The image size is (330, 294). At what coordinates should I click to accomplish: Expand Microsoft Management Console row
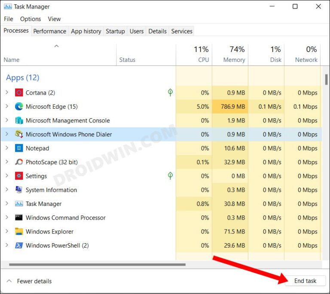click(7, 120)
